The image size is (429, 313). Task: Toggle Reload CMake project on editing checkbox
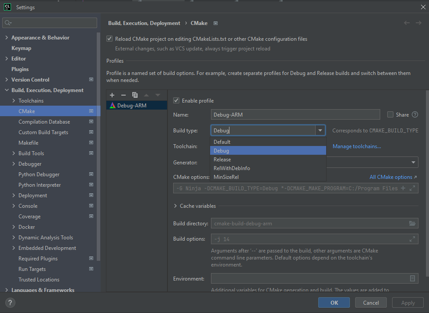pyautogui.click(x=109, y=39)
